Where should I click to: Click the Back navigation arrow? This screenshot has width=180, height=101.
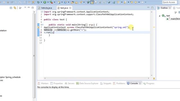coord(136,2)
